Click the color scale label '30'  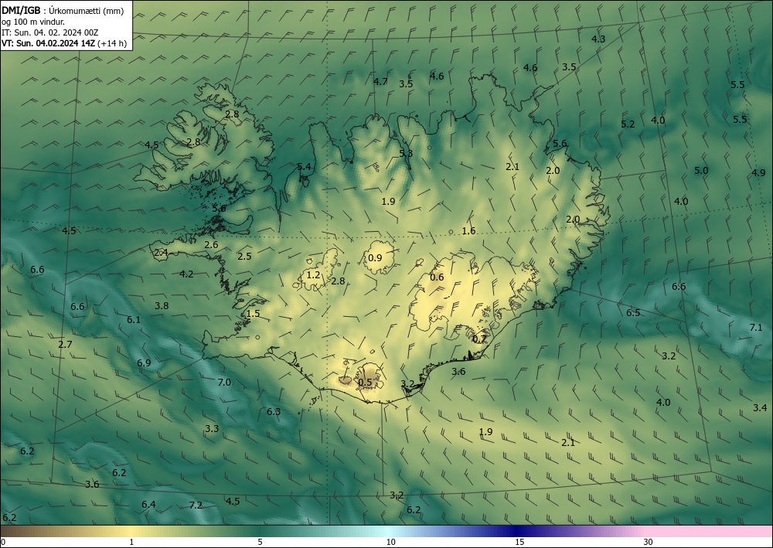649,543
